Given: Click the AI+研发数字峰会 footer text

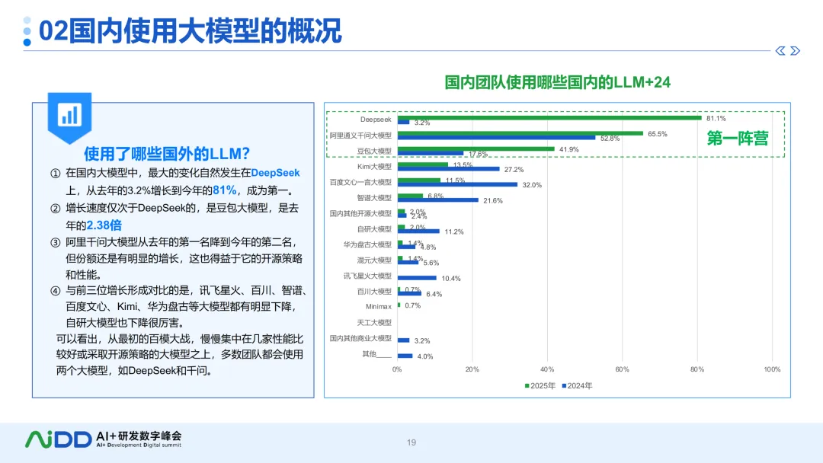Looking at the screenshot, I should (139, 436).
